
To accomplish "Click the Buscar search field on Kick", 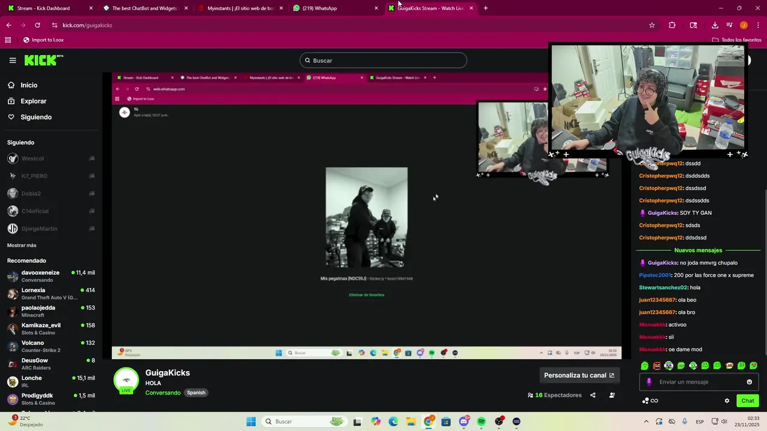I will (x=383, y=60).
